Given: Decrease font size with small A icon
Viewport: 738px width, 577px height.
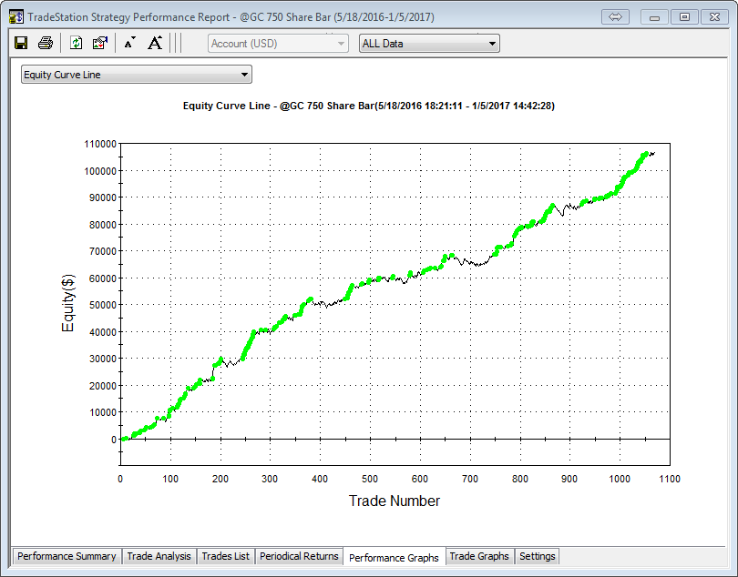Looking at the screenshot, I should pos(129,43).
